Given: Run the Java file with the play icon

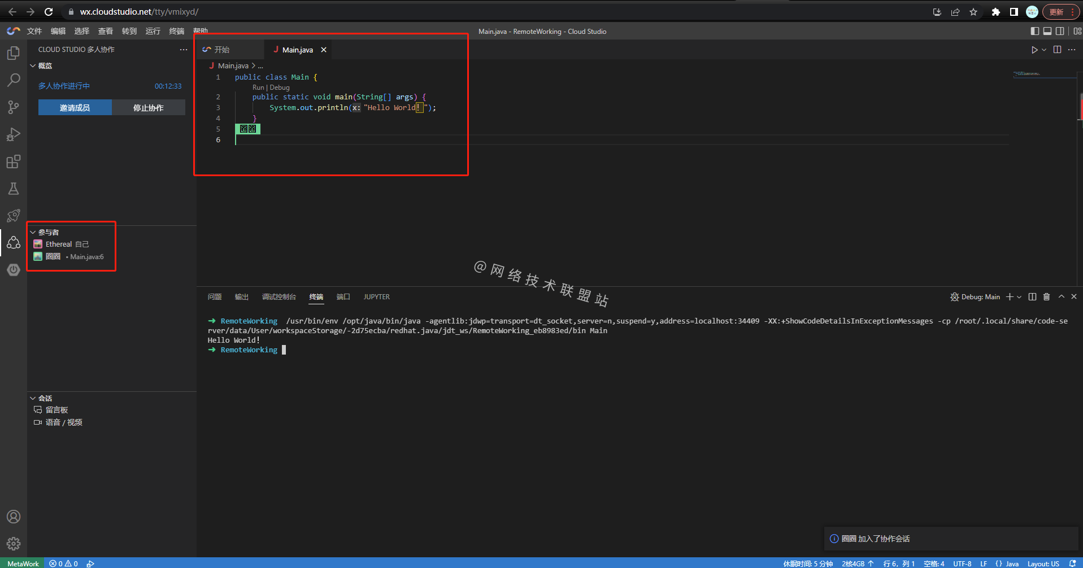Looking at the screenshot, I should pos(1034,50).
